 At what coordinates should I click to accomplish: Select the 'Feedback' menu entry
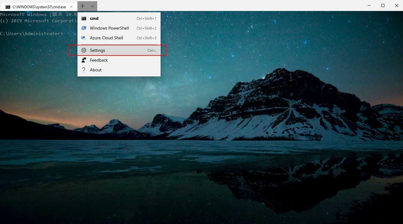click(99, 60)
